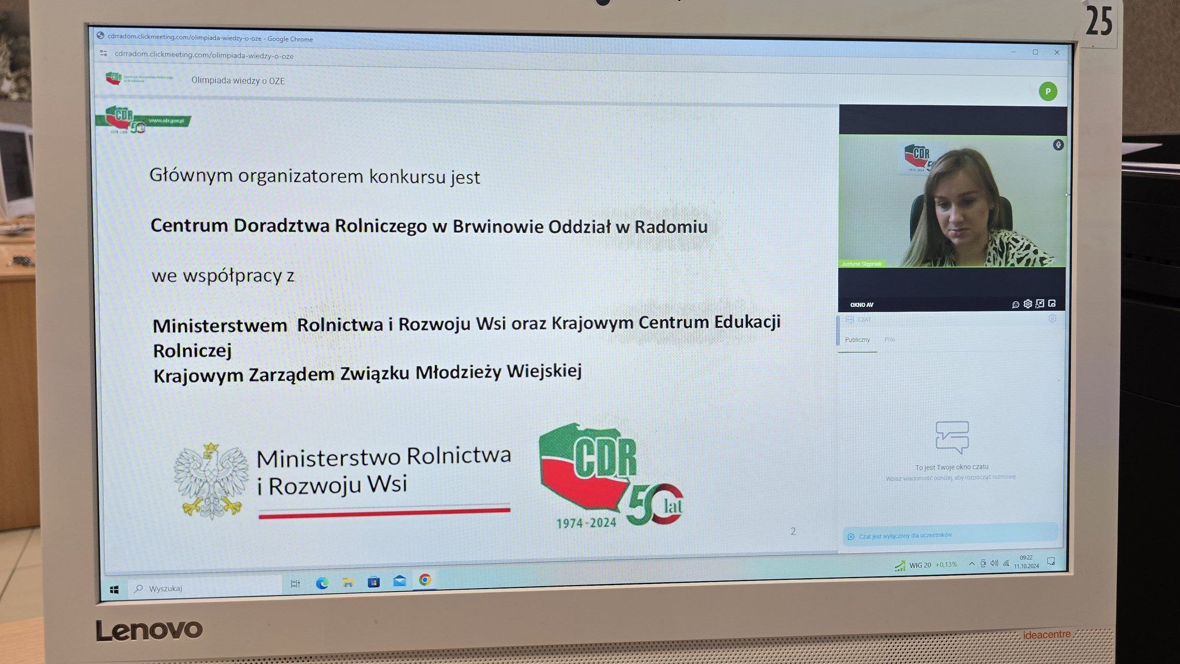
Task: Open File Explorer from the taskbar
Action: click(348, 583)
